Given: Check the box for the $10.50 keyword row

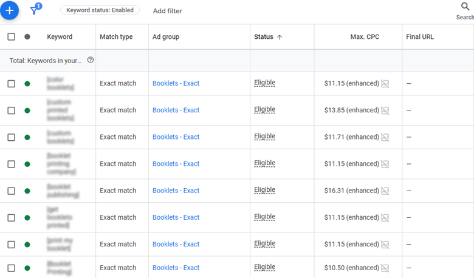Looking at the screenshot, I should (x=11, y=268).
